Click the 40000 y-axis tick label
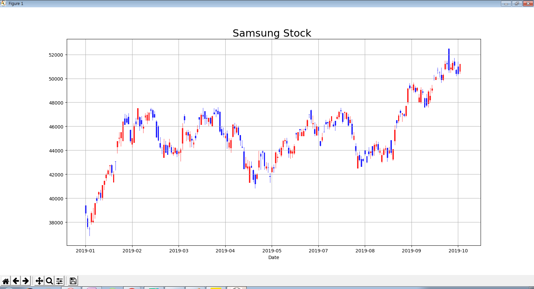This screenshot has height=289, width=534. [x=56, y=199]
